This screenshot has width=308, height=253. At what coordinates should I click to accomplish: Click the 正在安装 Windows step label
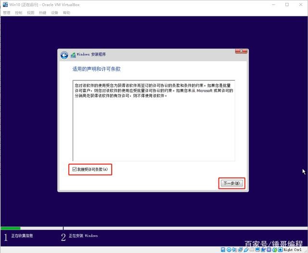point(83,236)
